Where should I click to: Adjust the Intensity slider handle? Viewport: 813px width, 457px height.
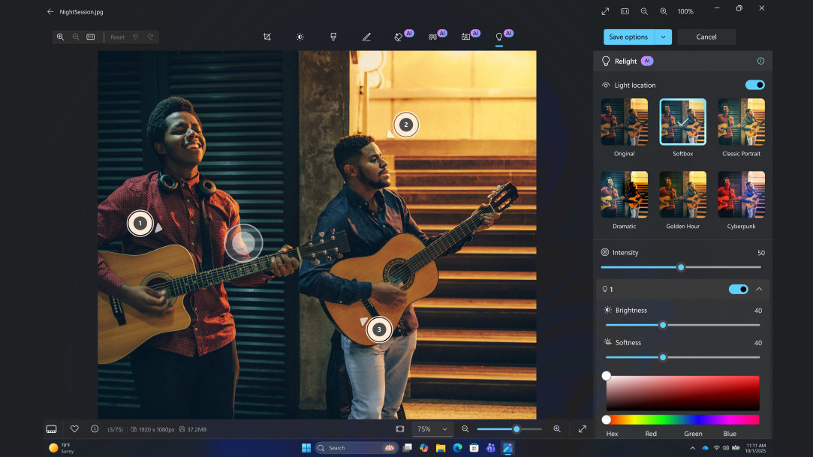(680, 266)
